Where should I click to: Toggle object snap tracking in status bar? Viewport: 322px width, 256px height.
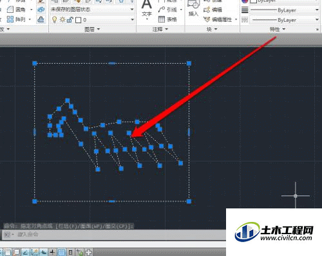tap(25, 252)
